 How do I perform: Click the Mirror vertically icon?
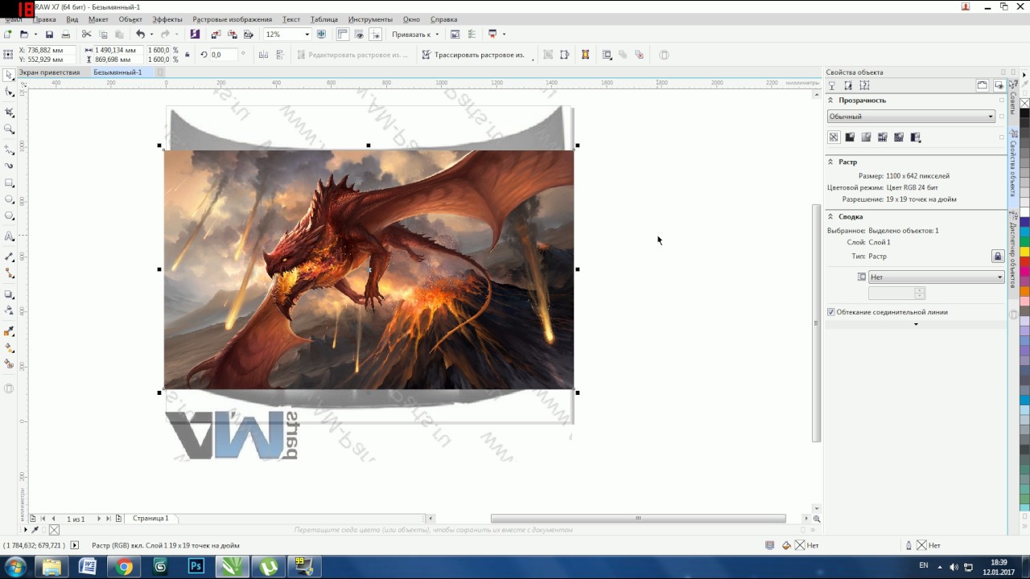(280, 55)
